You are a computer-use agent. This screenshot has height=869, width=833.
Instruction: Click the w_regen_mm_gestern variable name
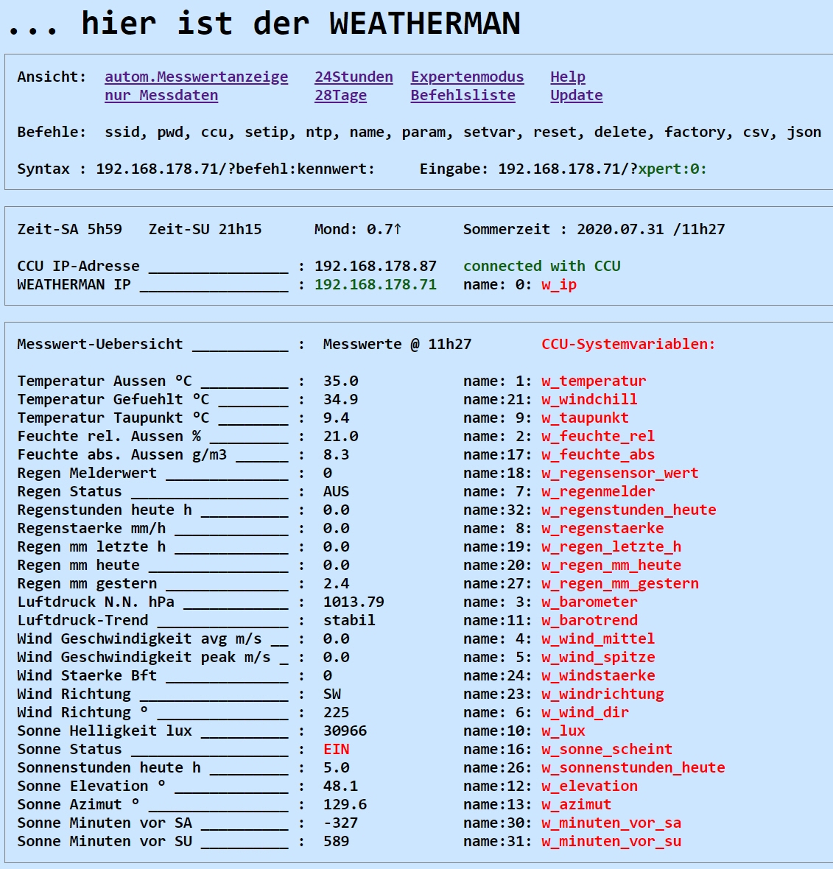click(x=619, y=583)
